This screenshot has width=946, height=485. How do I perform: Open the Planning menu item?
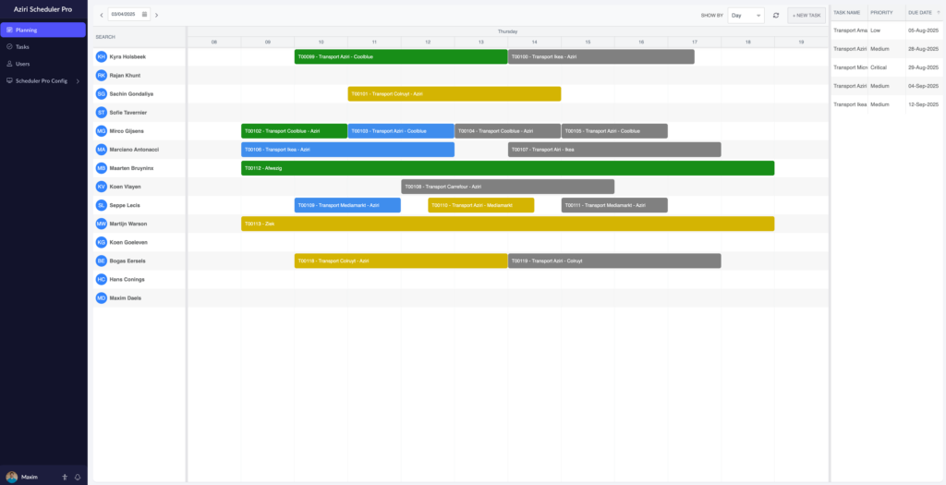pos(42,30)
